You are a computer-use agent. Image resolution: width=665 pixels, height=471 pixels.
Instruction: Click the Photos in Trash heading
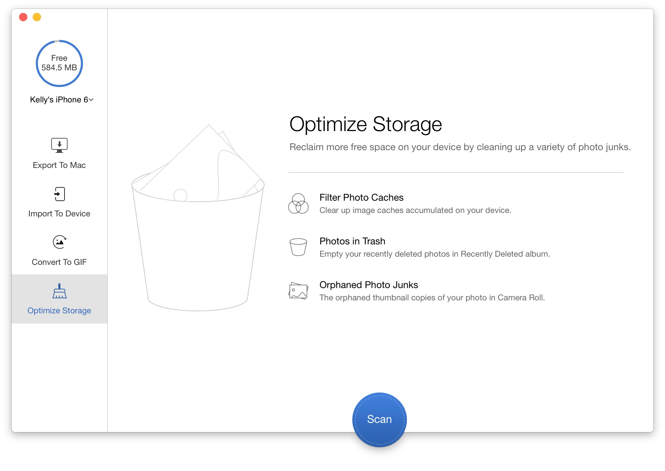(x=352, y=241)
